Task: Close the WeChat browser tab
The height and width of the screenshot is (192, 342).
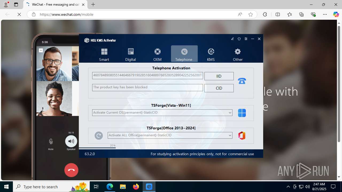Action: [x=83, y=5]
